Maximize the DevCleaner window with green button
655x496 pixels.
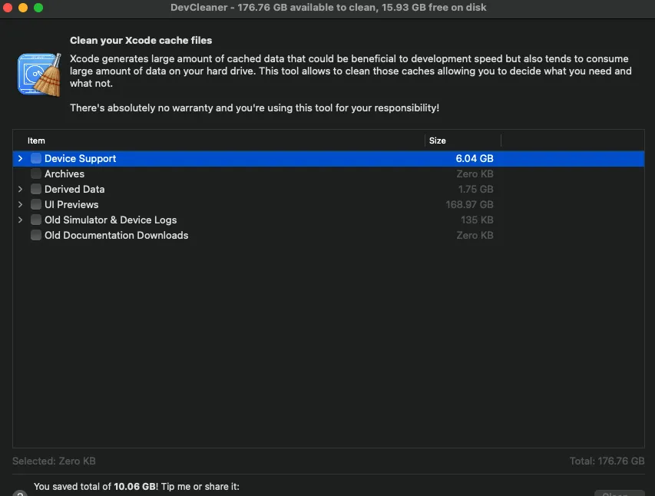[38, 8]
